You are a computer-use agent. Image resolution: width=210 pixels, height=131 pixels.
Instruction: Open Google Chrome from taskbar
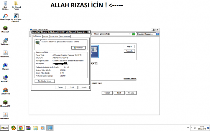21,128
